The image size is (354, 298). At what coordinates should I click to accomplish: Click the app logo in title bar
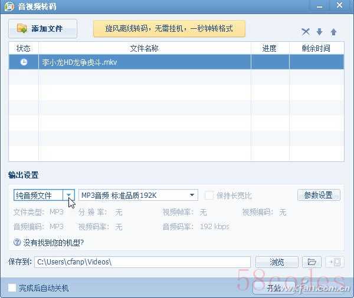click(9, 6)
